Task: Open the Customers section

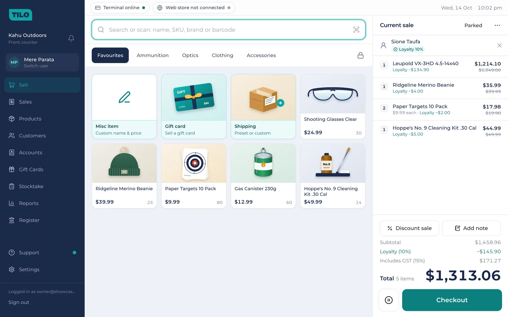Action: (42, 136)
